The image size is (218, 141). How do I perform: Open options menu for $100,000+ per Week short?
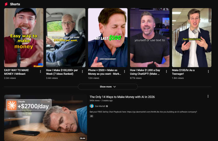pos(82,72)
